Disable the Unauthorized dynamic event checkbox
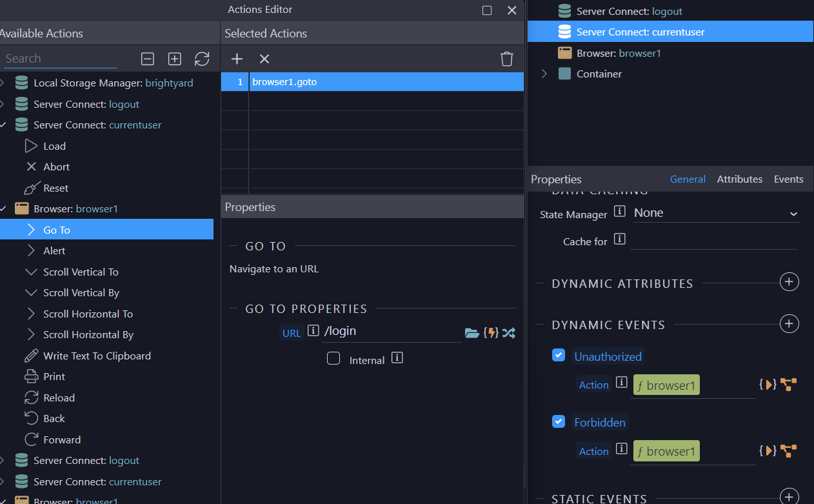Viewport: 814px width, 504px height. coord(558,355)
